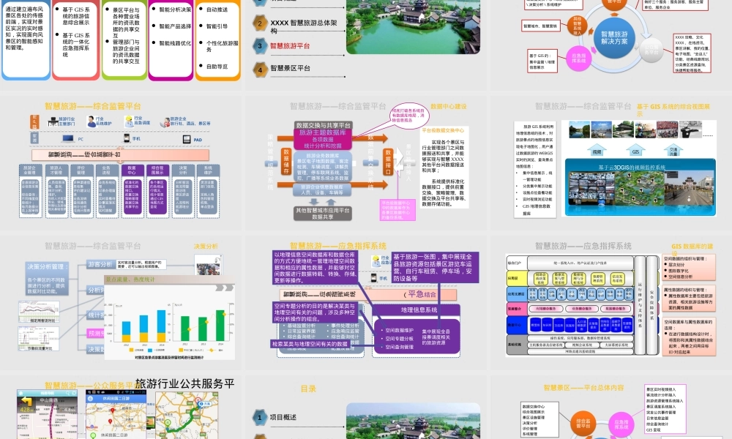Click hexagon number 2 beside XXXX智慧旅游总体架构

pos(260,23)
